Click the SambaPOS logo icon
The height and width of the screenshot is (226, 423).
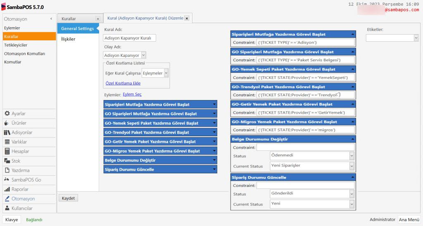pyautogui.click(x=3, y=7)
